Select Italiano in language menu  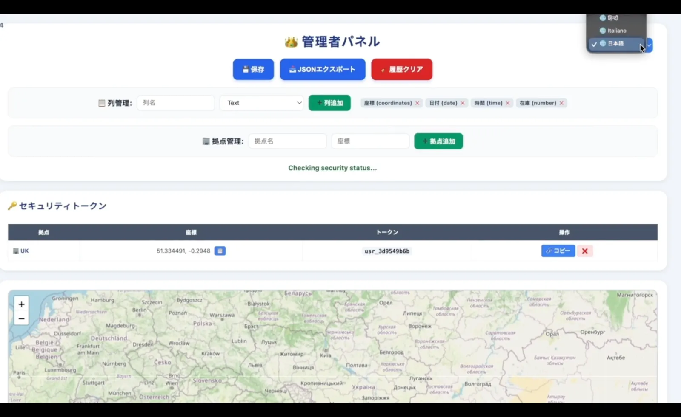pos(617,31)
